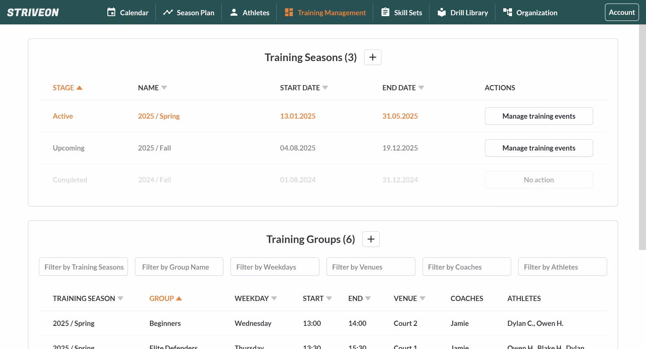Screen dimensions: 646x349
Task: Click the Athletes person icon
Action: coord(234,12)
